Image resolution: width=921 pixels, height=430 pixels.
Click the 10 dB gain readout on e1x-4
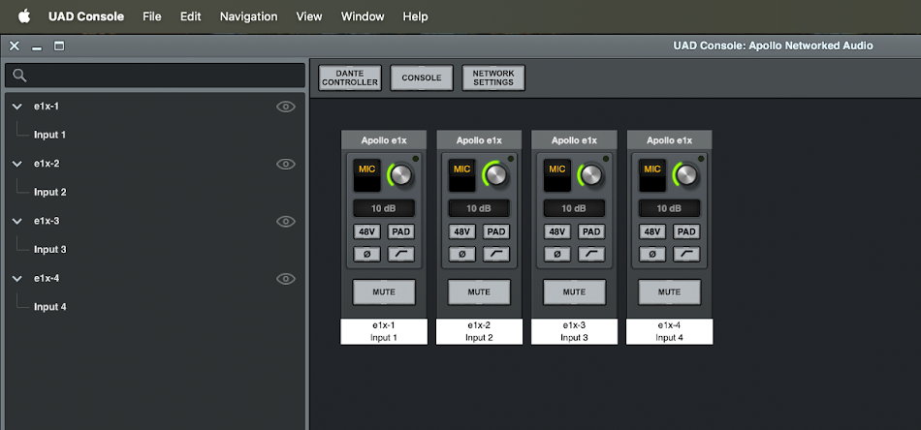(670, 208)
